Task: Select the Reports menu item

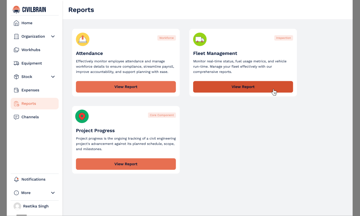Action: click(x=35, y=104)
